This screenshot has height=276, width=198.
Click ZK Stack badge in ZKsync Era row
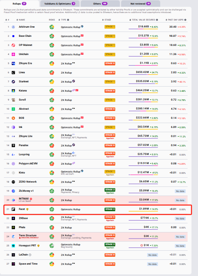[74, 63]
